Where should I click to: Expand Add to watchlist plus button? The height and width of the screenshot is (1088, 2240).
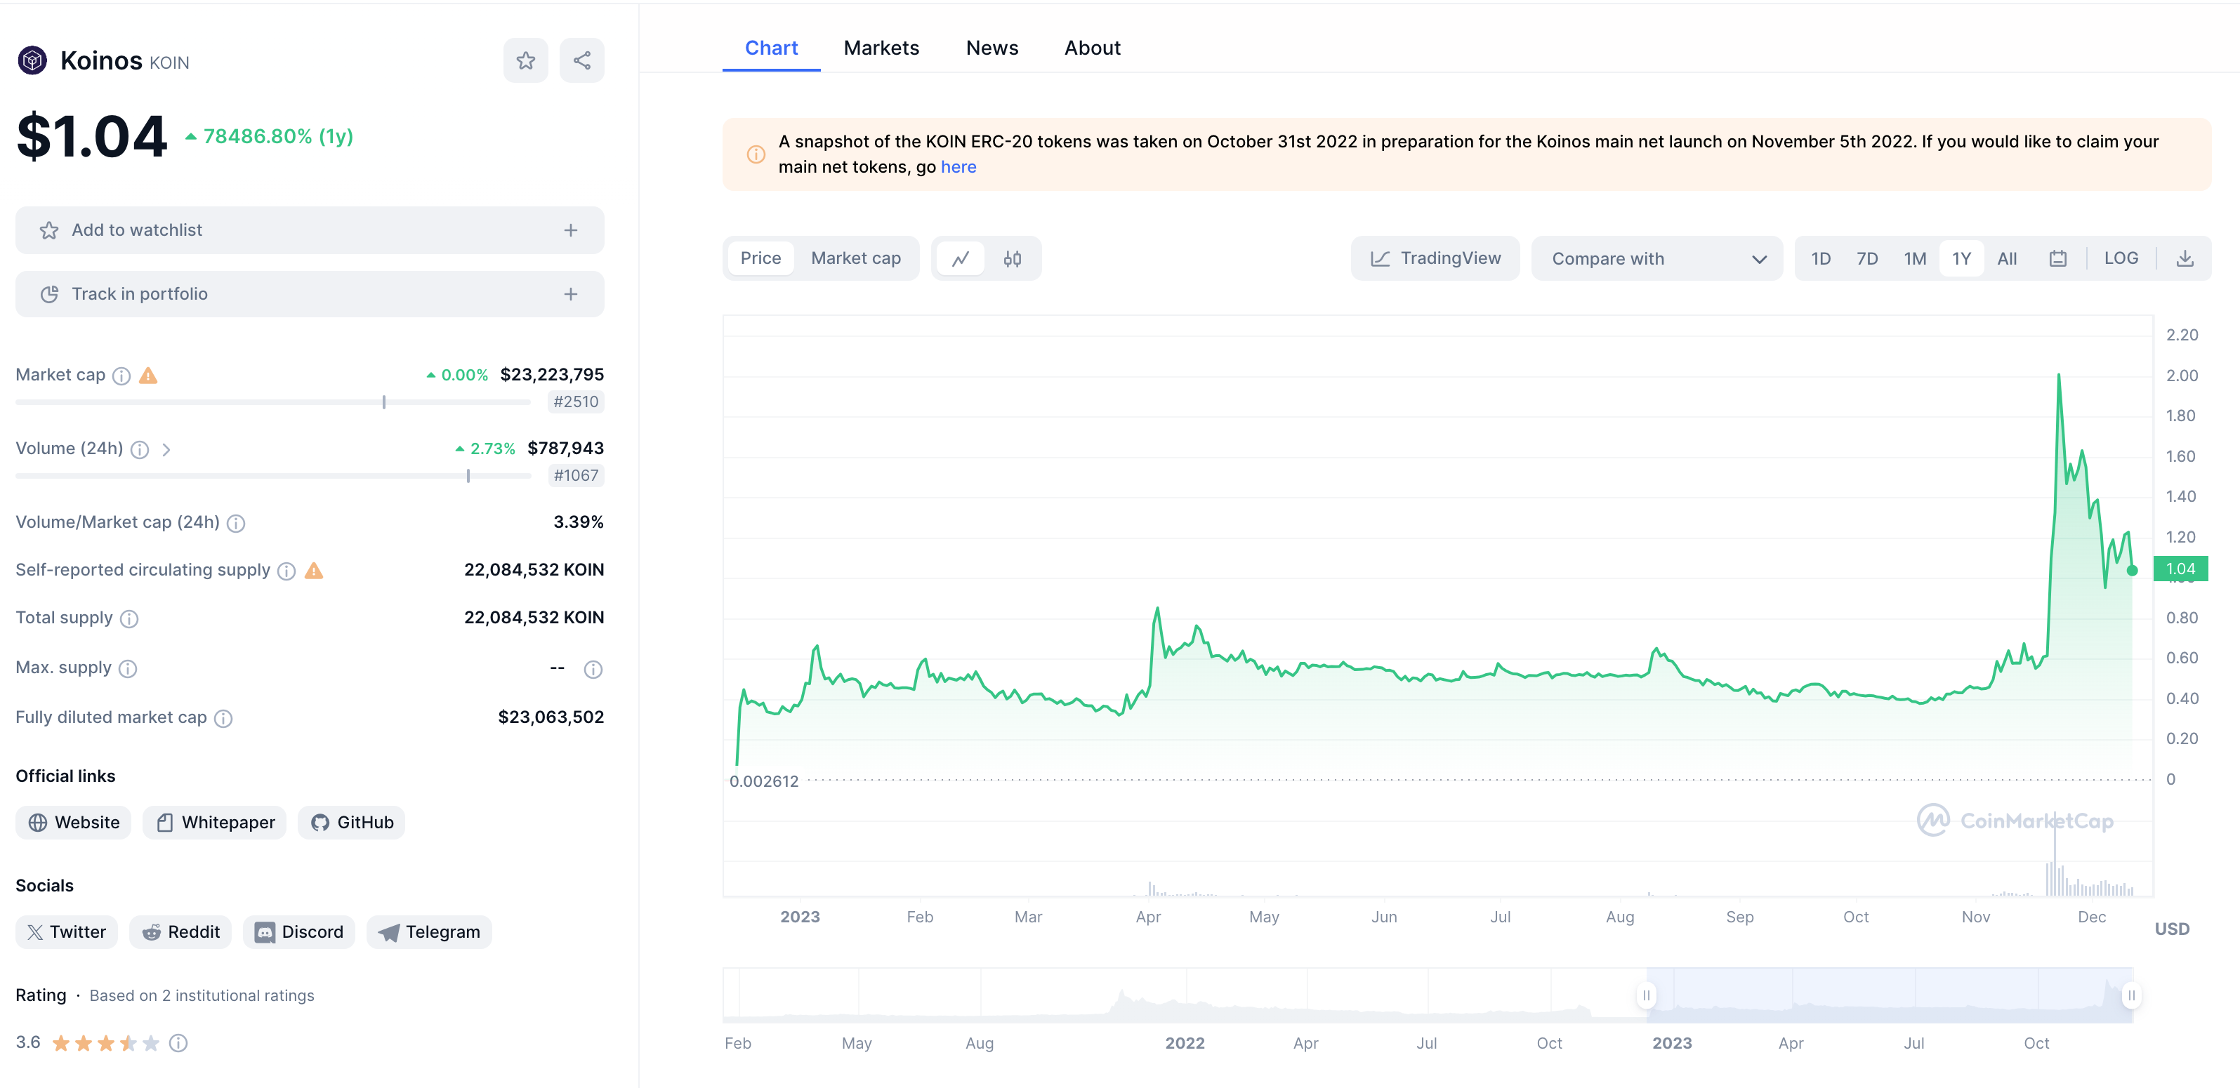(570, 230)
